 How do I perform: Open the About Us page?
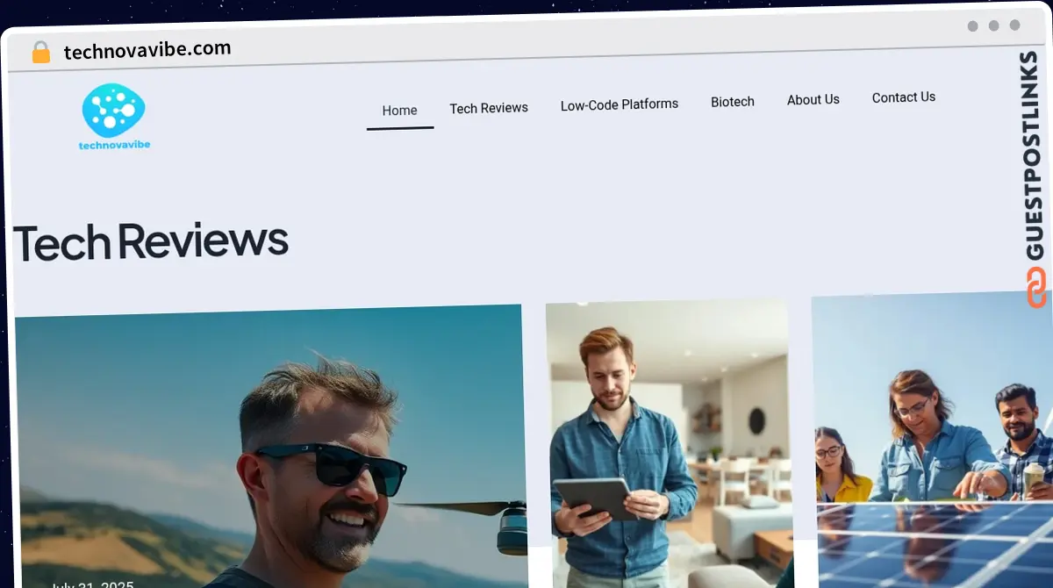click(813, 100)
